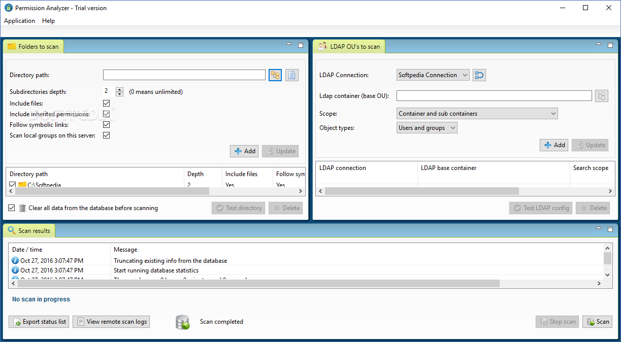Decrease the Subdirectories depth value
Image resolution: width=621 pixels, height=342 pixels.
pos(119,94)
